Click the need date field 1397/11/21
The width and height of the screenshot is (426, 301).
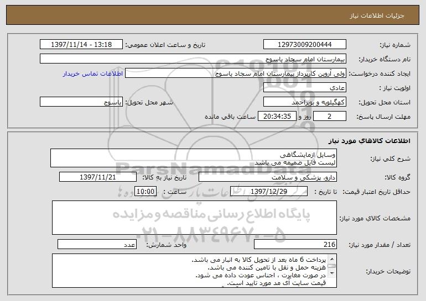coord(98,177)
